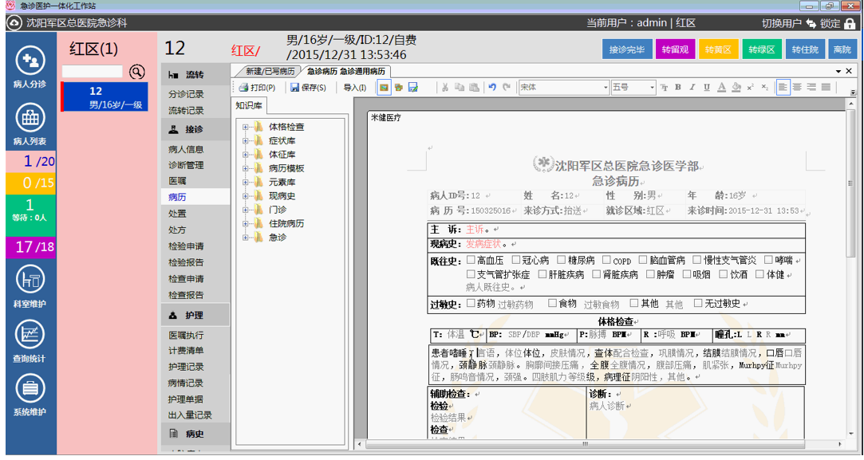The image size is (864, 460).
Task: Expand the 元素库 tree folder
Action: pos(245,182)
